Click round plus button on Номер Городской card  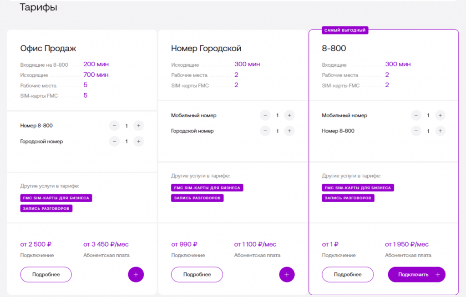coord(287,274)
